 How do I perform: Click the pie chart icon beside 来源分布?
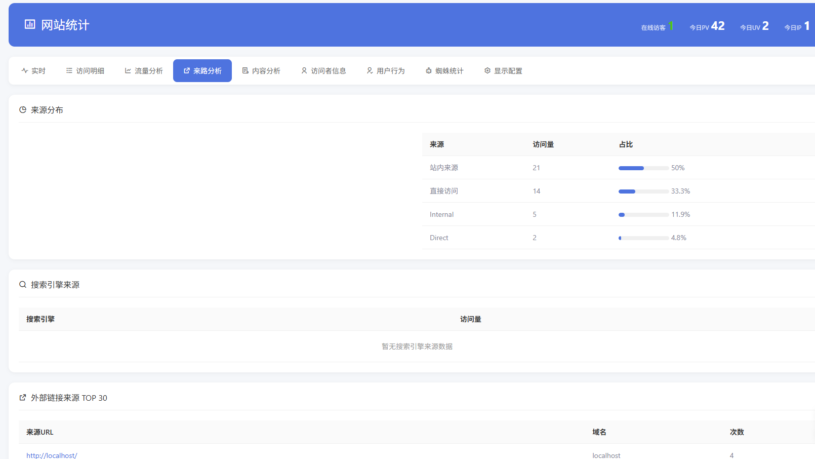click(22, 109)
